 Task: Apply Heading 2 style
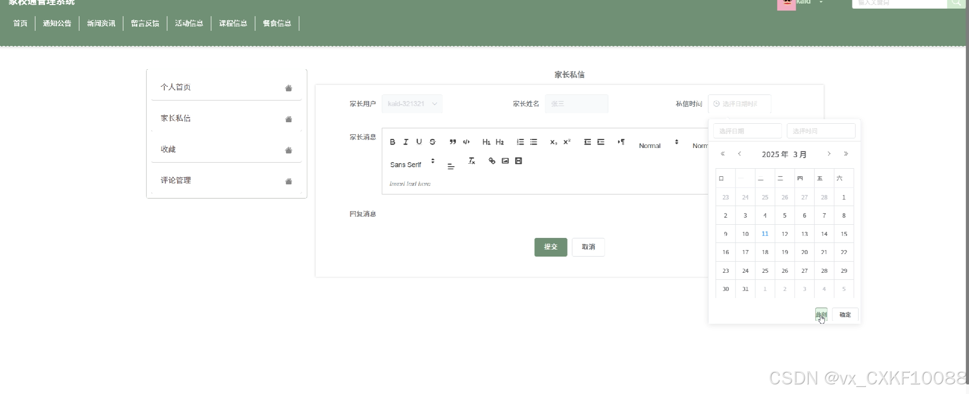coord(499,142)
